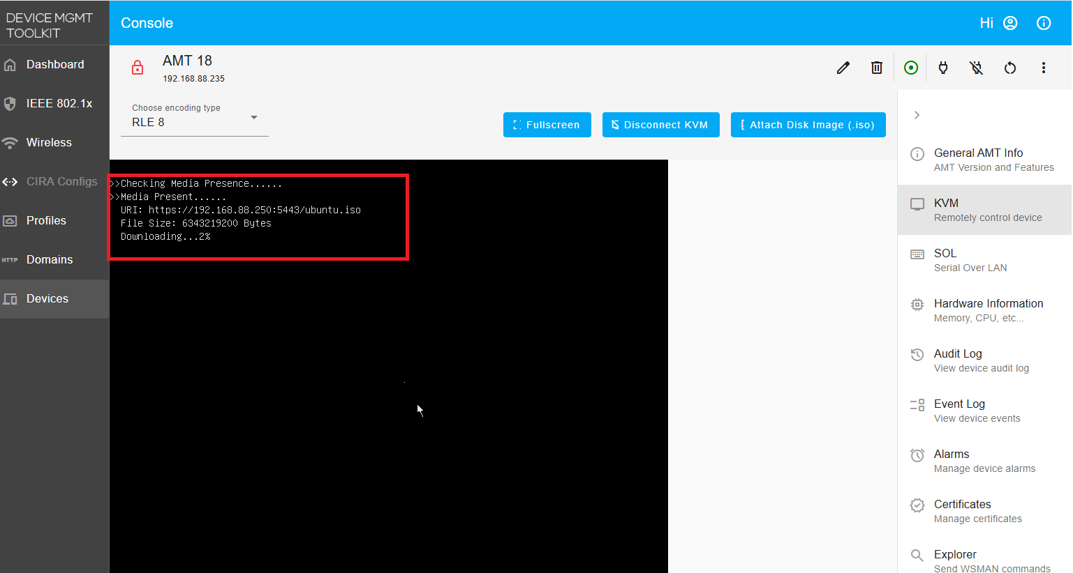
Task: Open SOL Serial Over LAN
Action: (984, 260)
